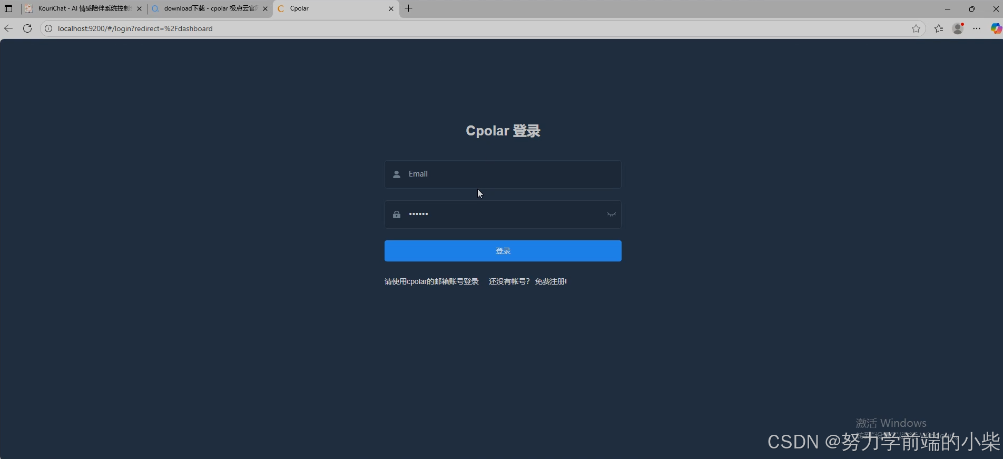Click the Email input field
Viewport: 1003px width, 459px height.
point(503,174)
